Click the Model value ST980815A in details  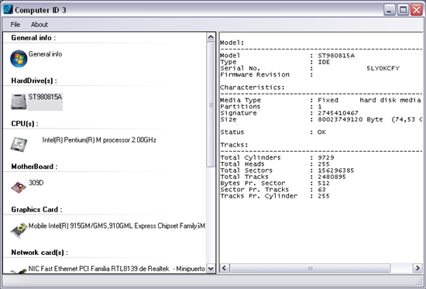[x=336, y=56]
